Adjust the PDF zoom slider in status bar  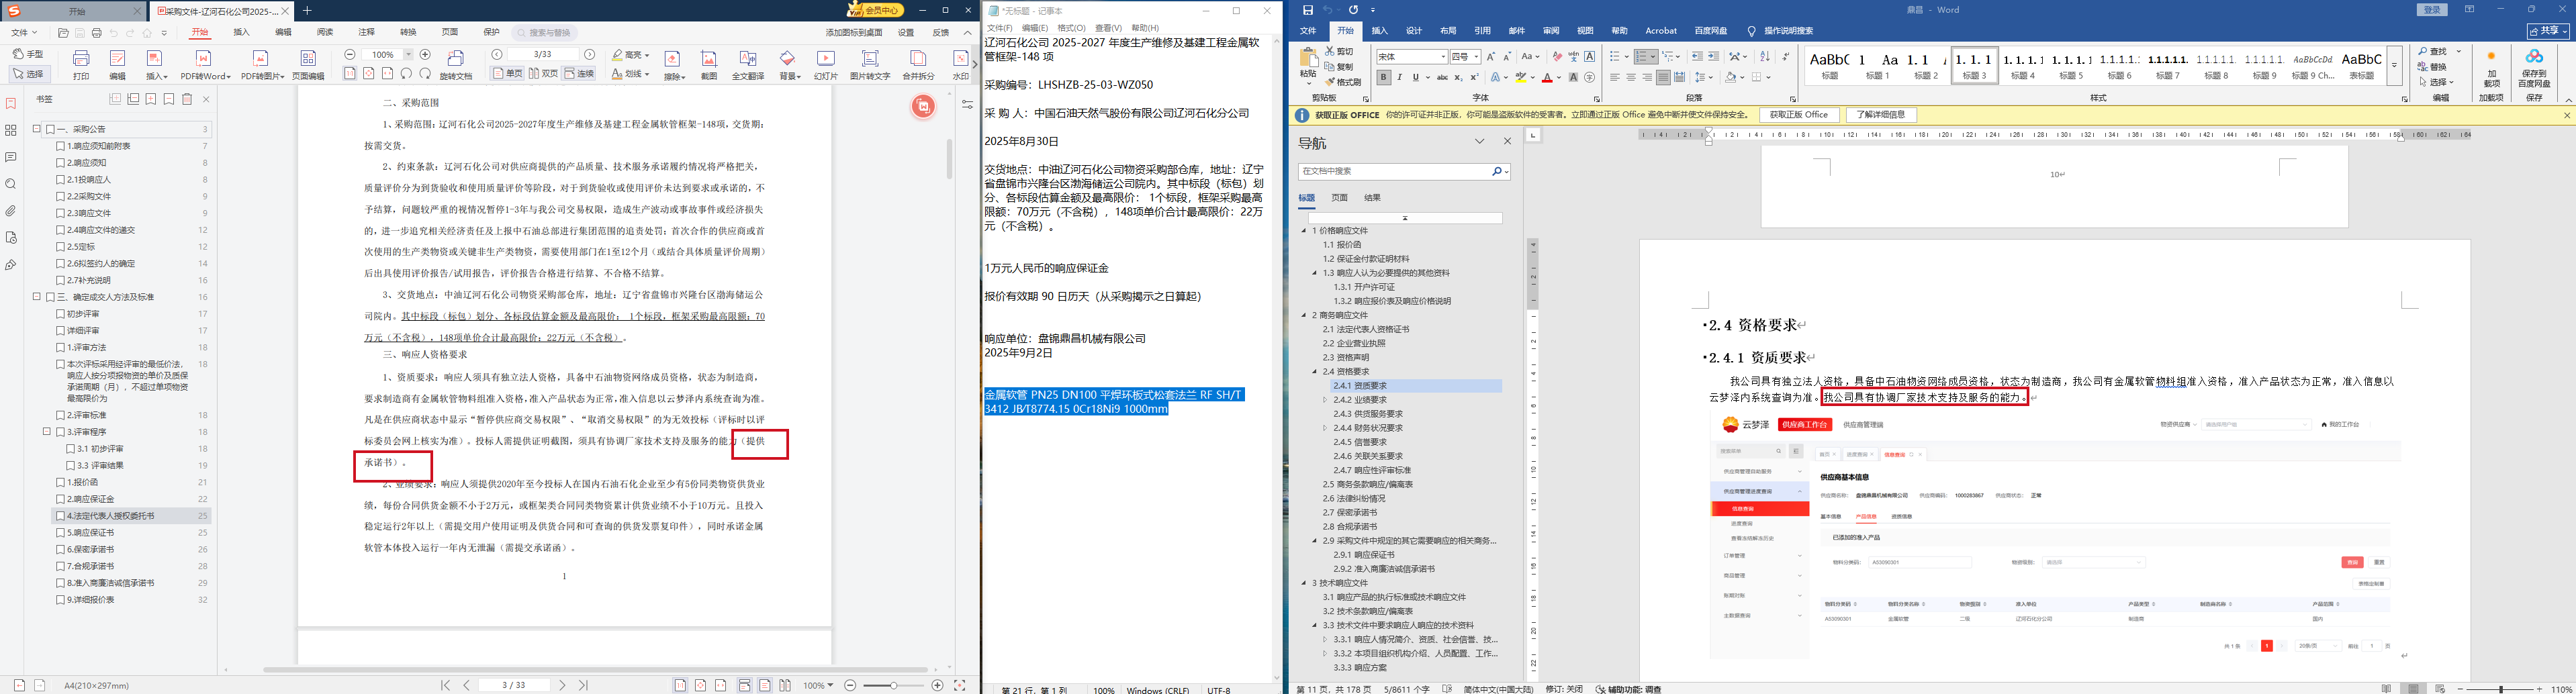click(x=894, y=685)
